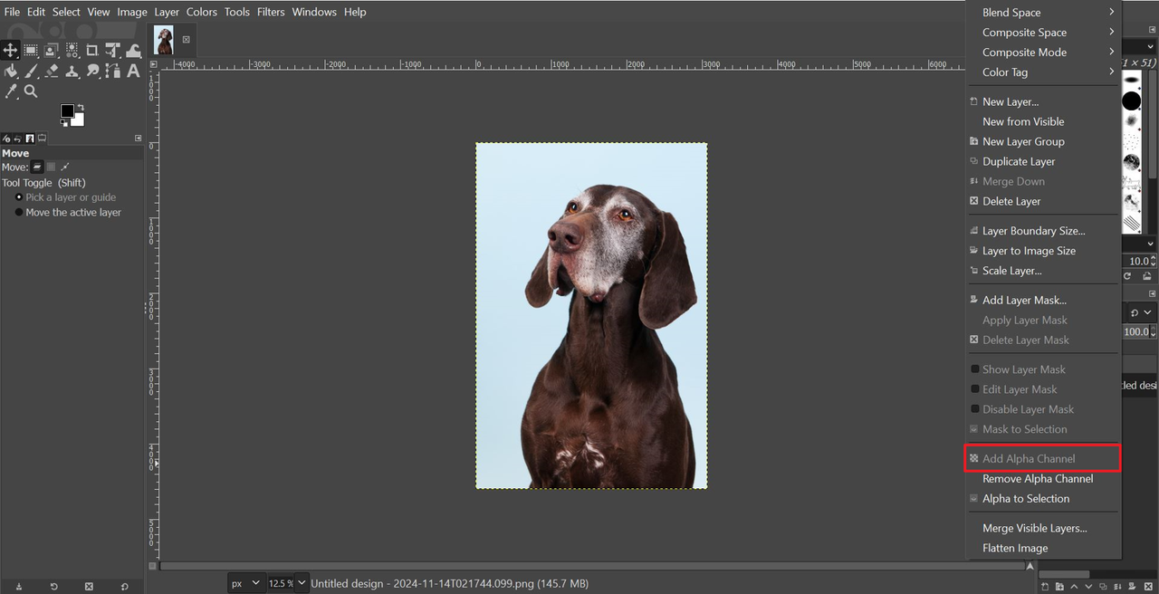Activate the Paintbrush tool
Image resolution: width=1159 pixels, height=594 pixels.
click(x=31, y=71)
